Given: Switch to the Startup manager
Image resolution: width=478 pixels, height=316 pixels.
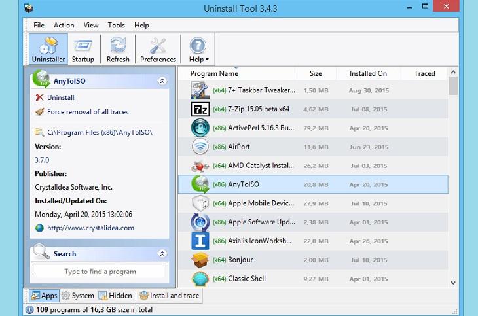Looking at the screenshot, I should point(83,49).
